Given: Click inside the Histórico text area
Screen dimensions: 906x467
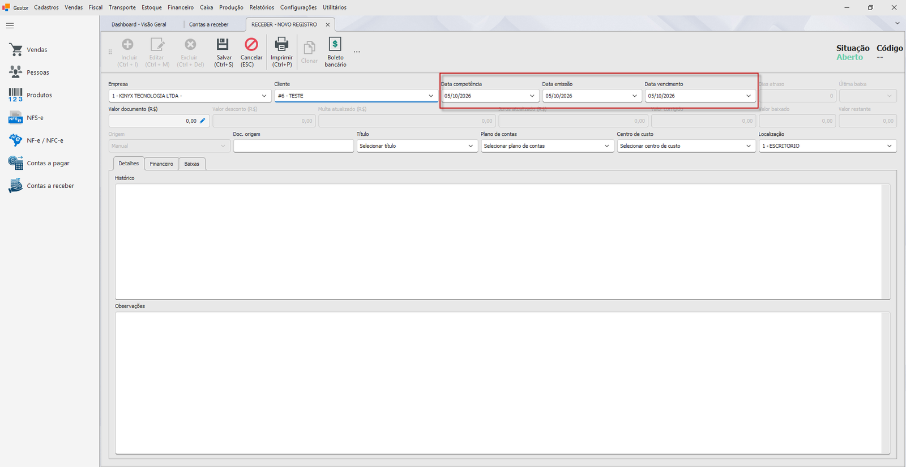Looking at the screenshot, I should tap(502, 242).
